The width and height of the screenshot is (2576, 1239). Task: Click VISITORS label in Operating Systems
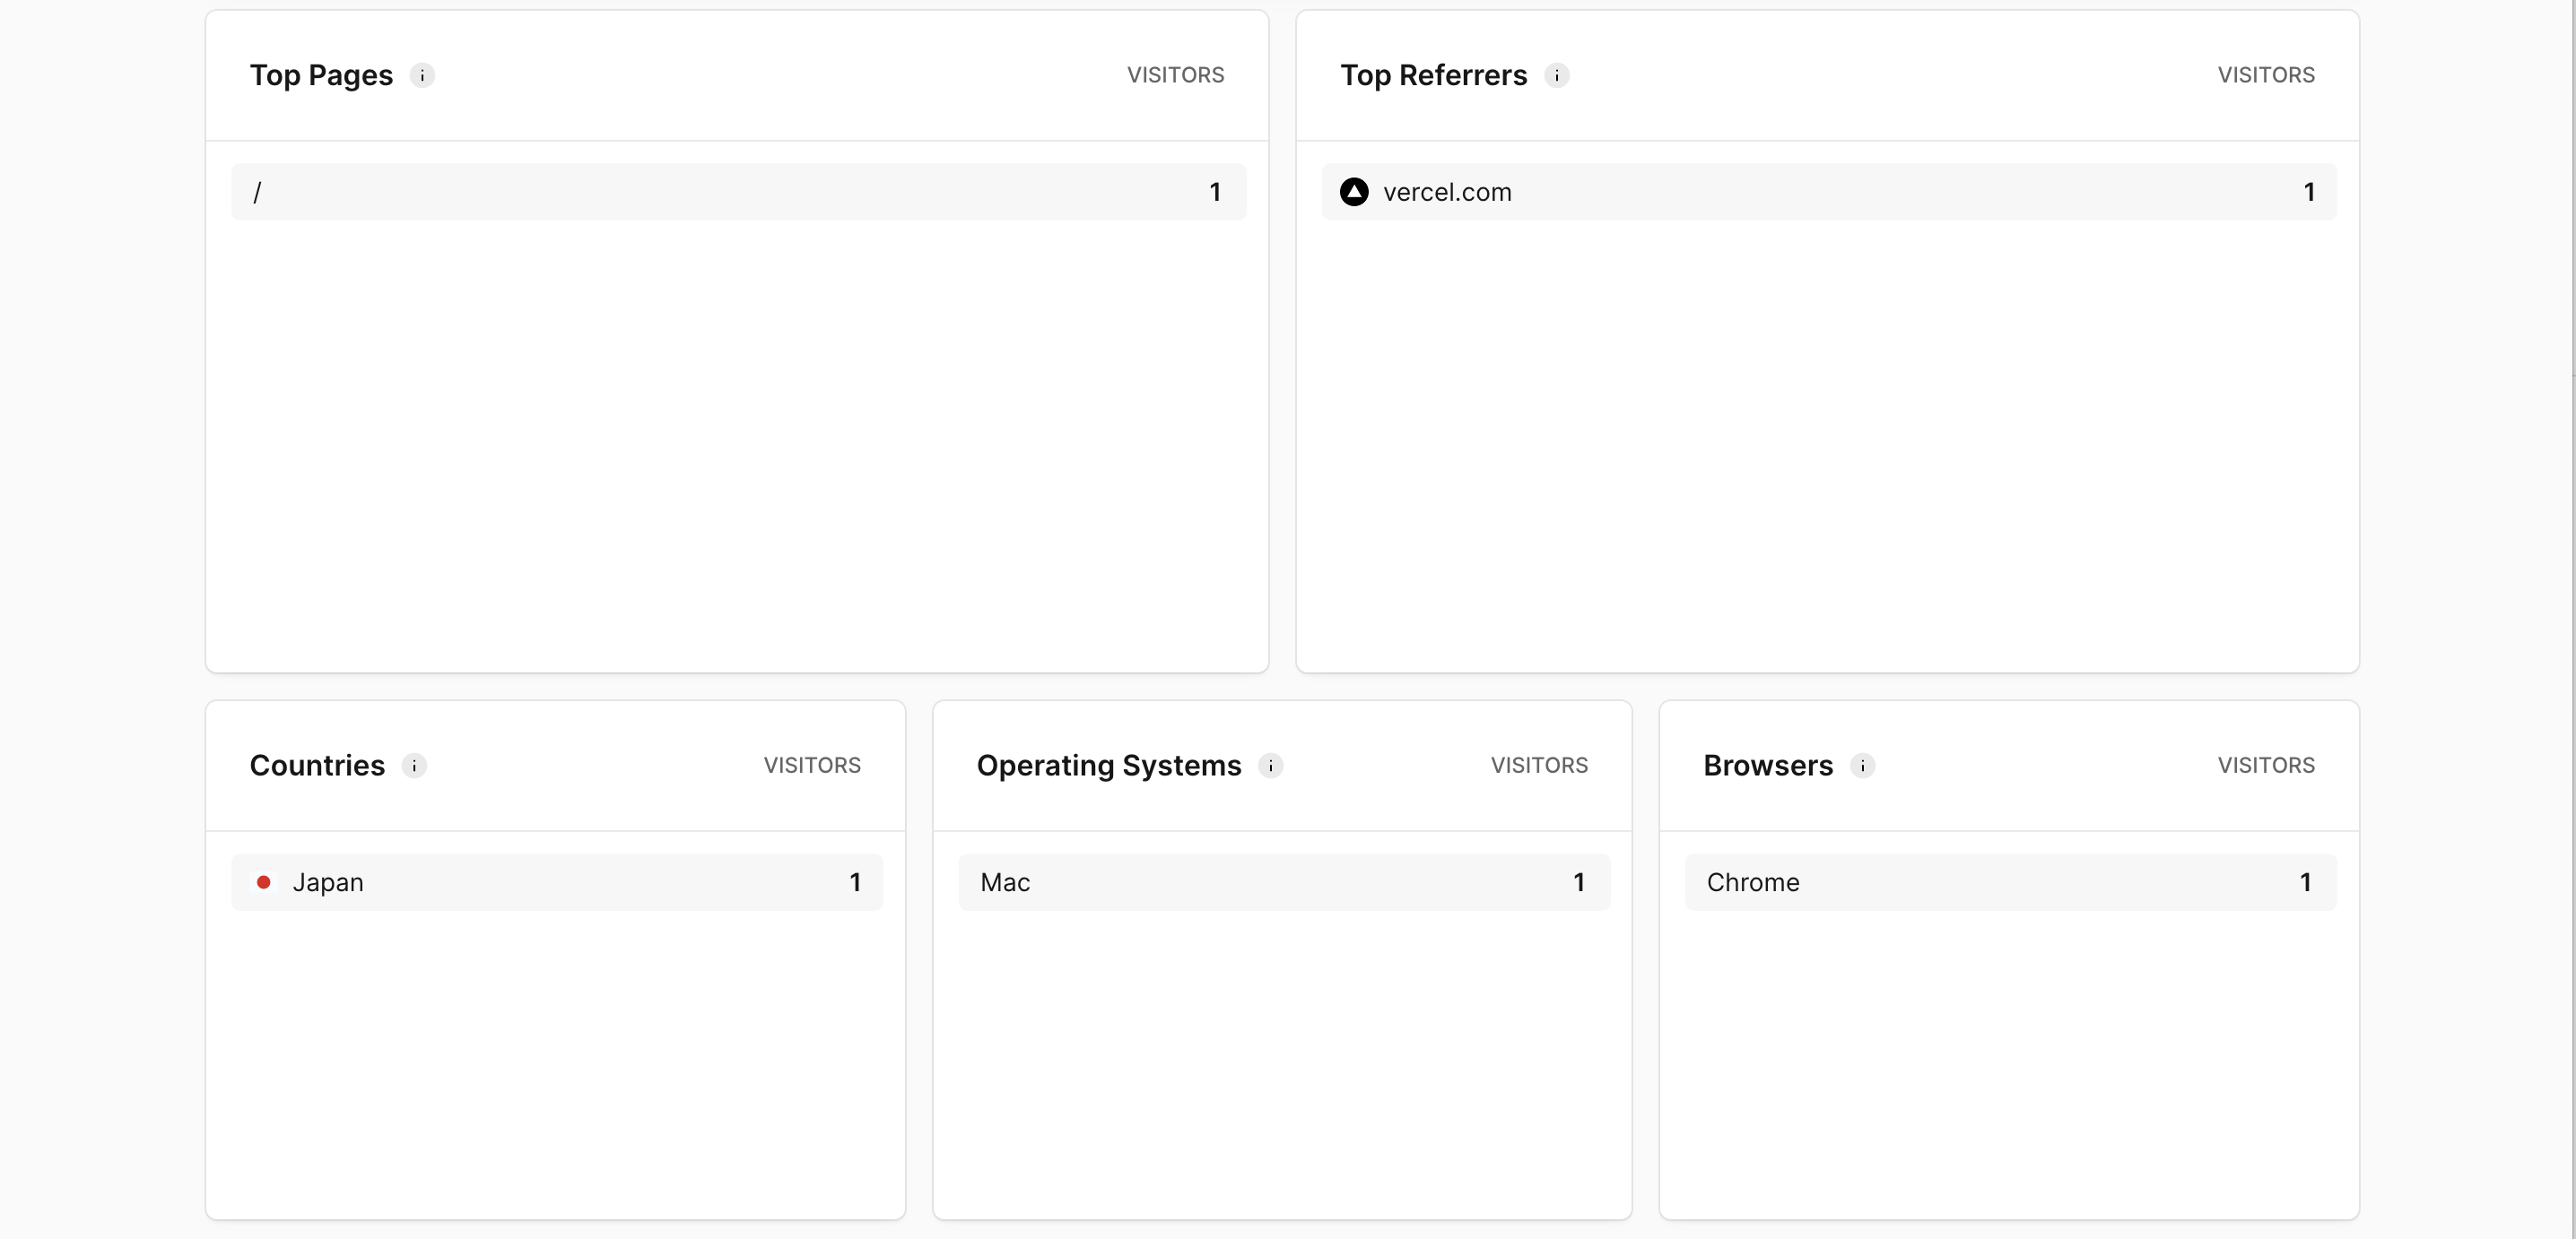pos(1538,766)
